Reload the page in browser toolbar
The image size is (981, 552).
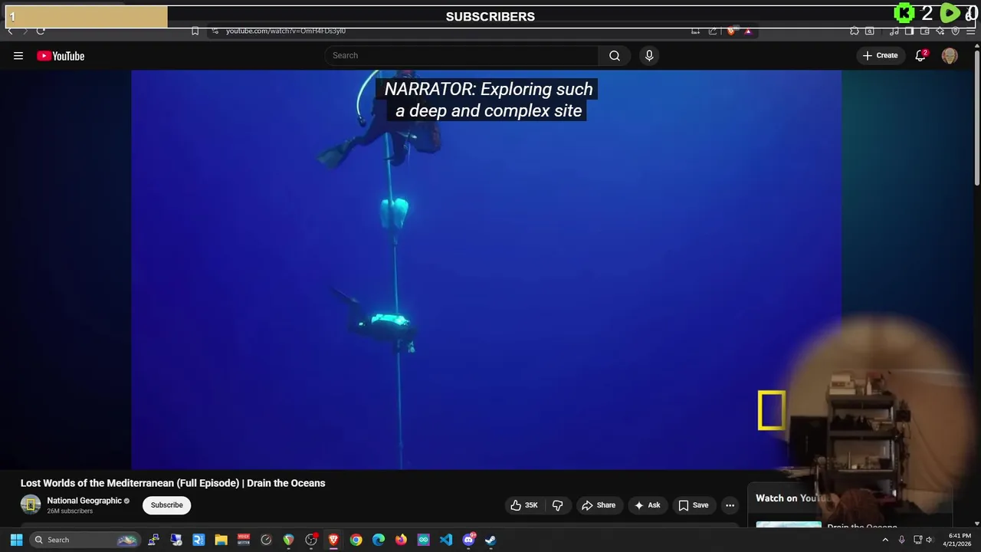pyautogui.click(x=41, y=31)
